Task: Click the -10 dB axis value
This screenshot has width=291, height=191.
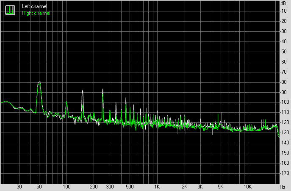Action: 283,11
